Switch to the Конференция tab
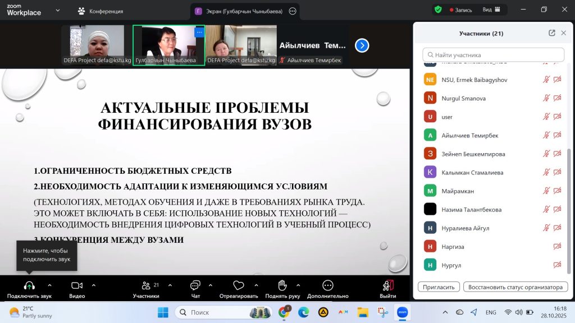This screenshot has height=323, width=575. point(101,11)
